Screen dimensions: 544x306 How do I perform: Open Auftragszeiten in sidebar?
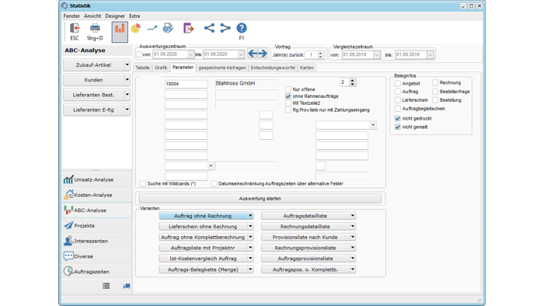coord(97,272)
